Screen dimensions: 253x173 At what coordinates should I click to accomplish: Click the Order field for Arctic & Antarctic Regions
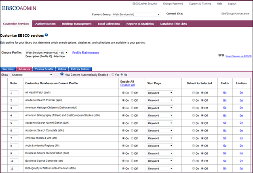(x=14, y=146)
